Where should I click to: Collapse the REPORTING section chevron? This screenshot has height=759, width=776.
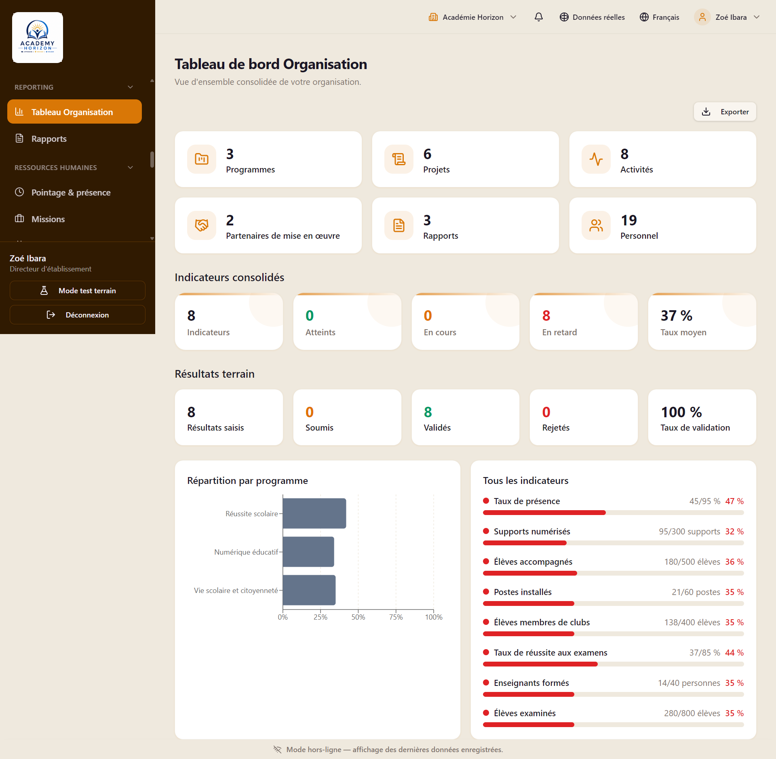pos(130,87)
